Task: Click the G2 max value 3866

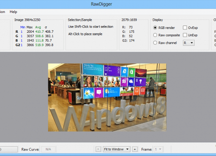Action: 30,45
